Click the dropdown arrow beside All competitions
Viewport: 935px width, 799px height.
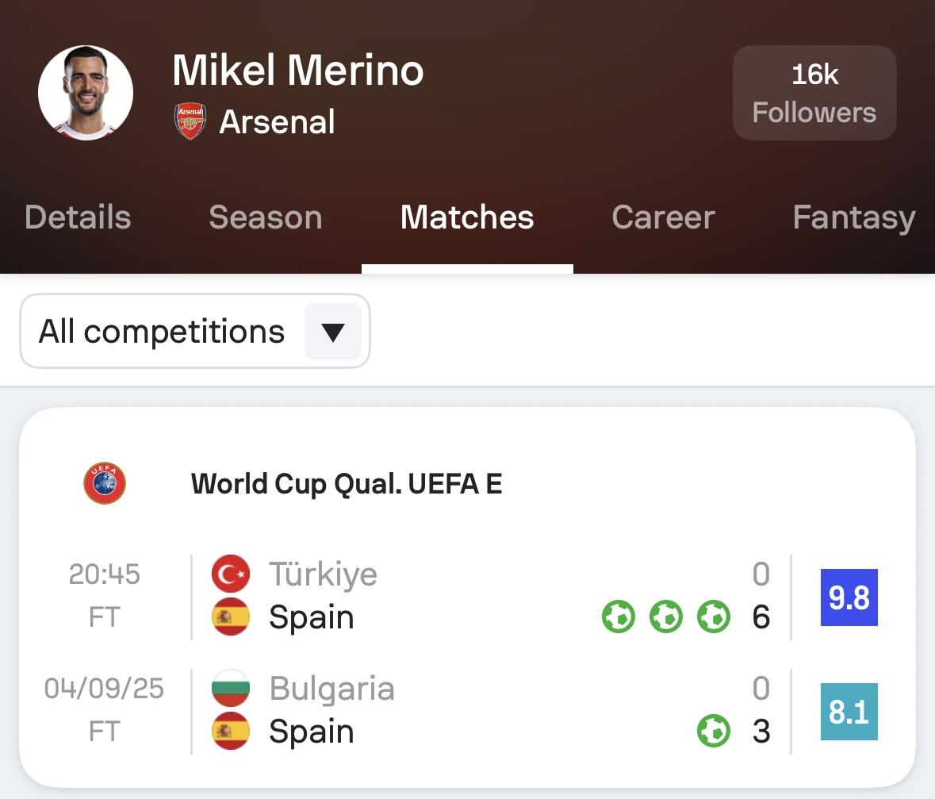pos(333,331)
